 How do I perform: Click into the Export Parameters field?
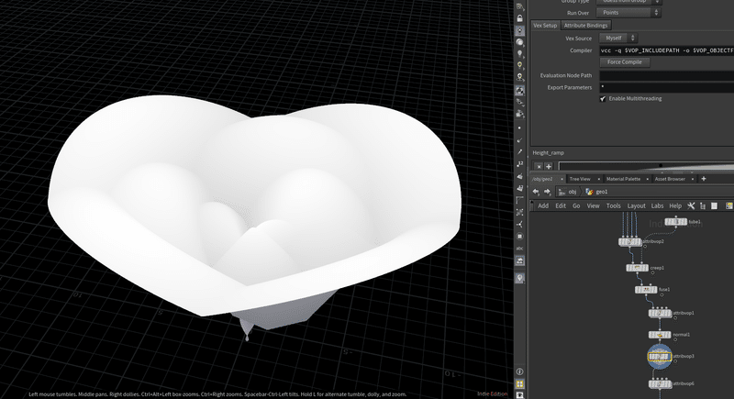667,87
